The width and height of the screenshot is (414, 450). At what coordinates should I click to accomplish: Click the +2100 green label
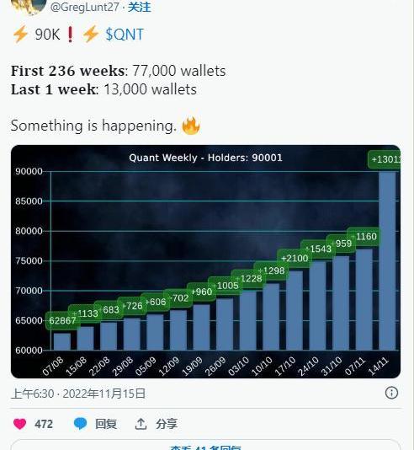tap(295, 258)
